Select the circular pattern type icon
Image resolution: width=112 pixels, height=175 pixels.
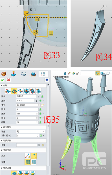pos(14,91)
